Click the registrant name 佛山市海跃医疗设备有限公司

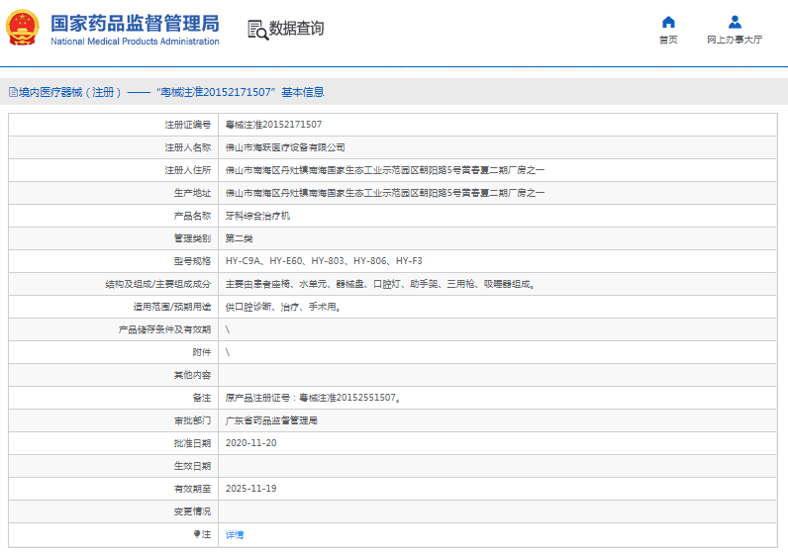(285, 147)
